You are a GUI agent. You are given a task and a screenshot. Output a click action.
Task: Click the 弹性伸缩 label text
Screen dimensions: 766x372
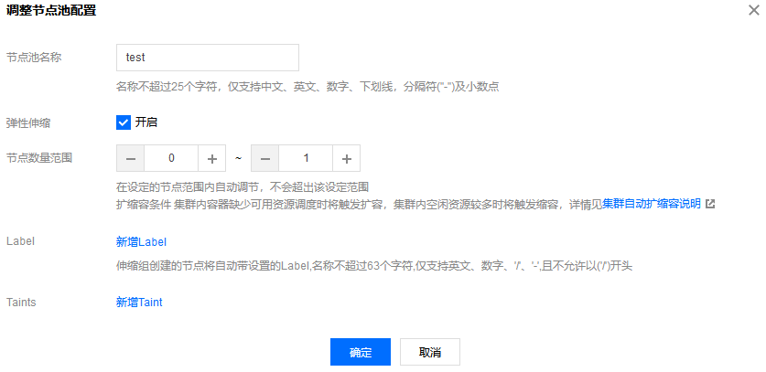point(27,123)
